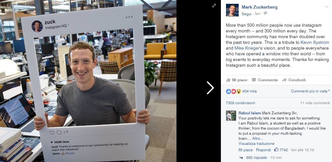Viewport: 332px width, 162px height.
Task: Open Kevin Systrom tagged link
Action: pos(315,42)
